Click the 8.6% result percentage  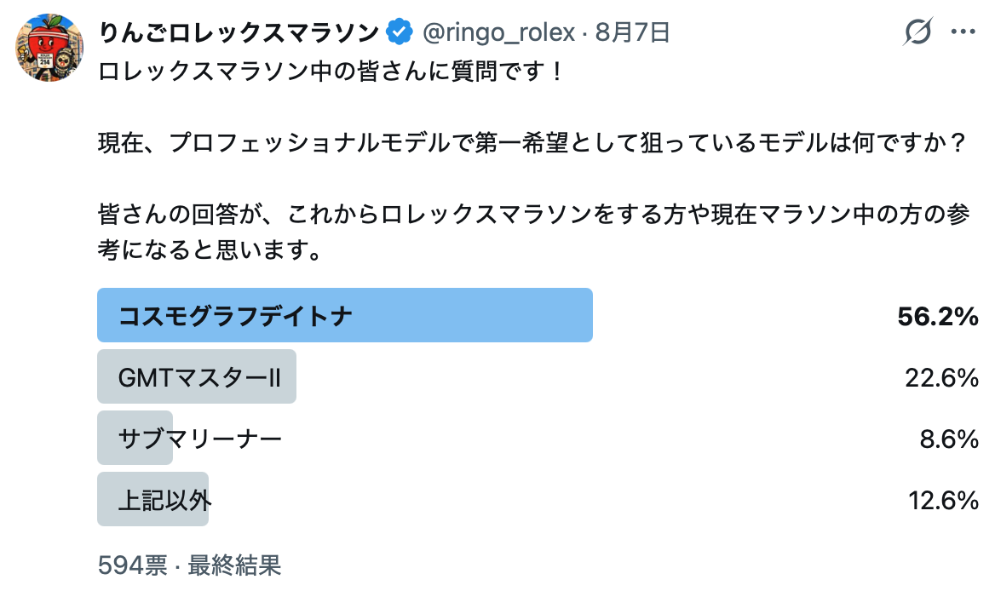[x=949, y=439]
